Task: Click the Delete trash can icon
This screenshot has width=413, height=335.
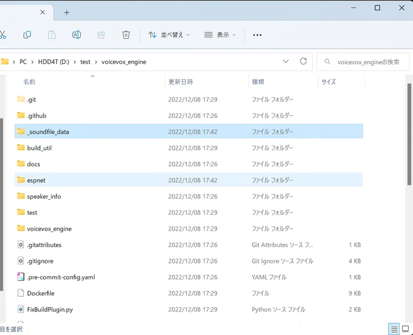Action: pyautogui.click(x=126, y=35)
